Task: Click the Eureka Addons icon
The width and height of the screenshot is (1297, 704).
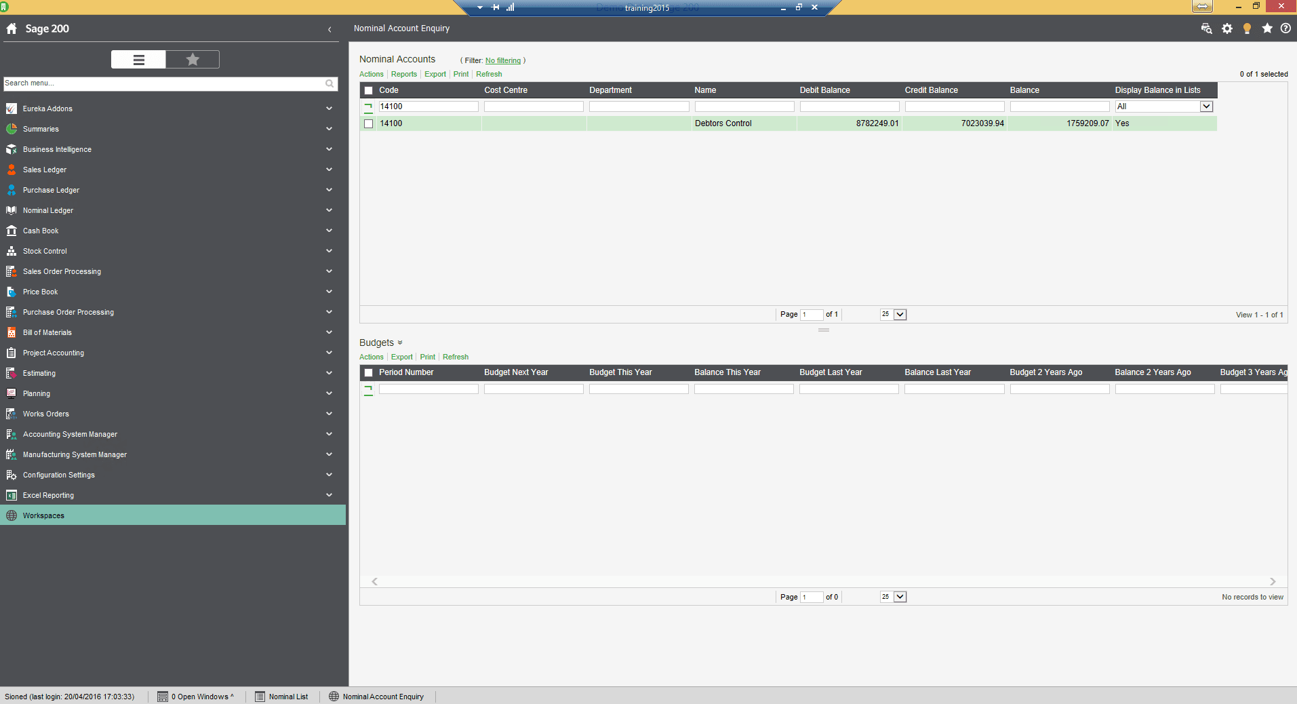Action: pos(12,109)
